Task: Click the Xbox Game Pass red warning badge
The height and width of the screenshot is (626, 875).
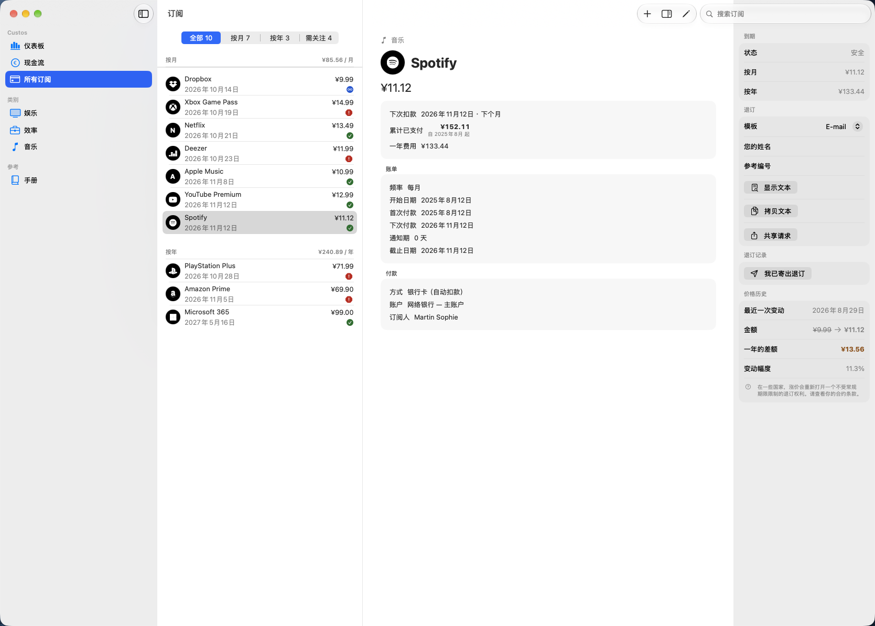Action: pyautogui.click(x=349, y=113)
